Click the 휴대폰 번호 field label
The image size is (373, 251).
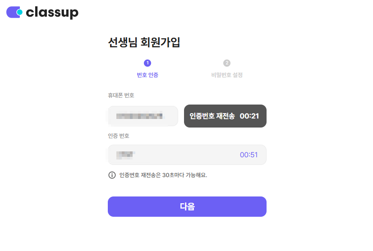click(x=121, y=95)
